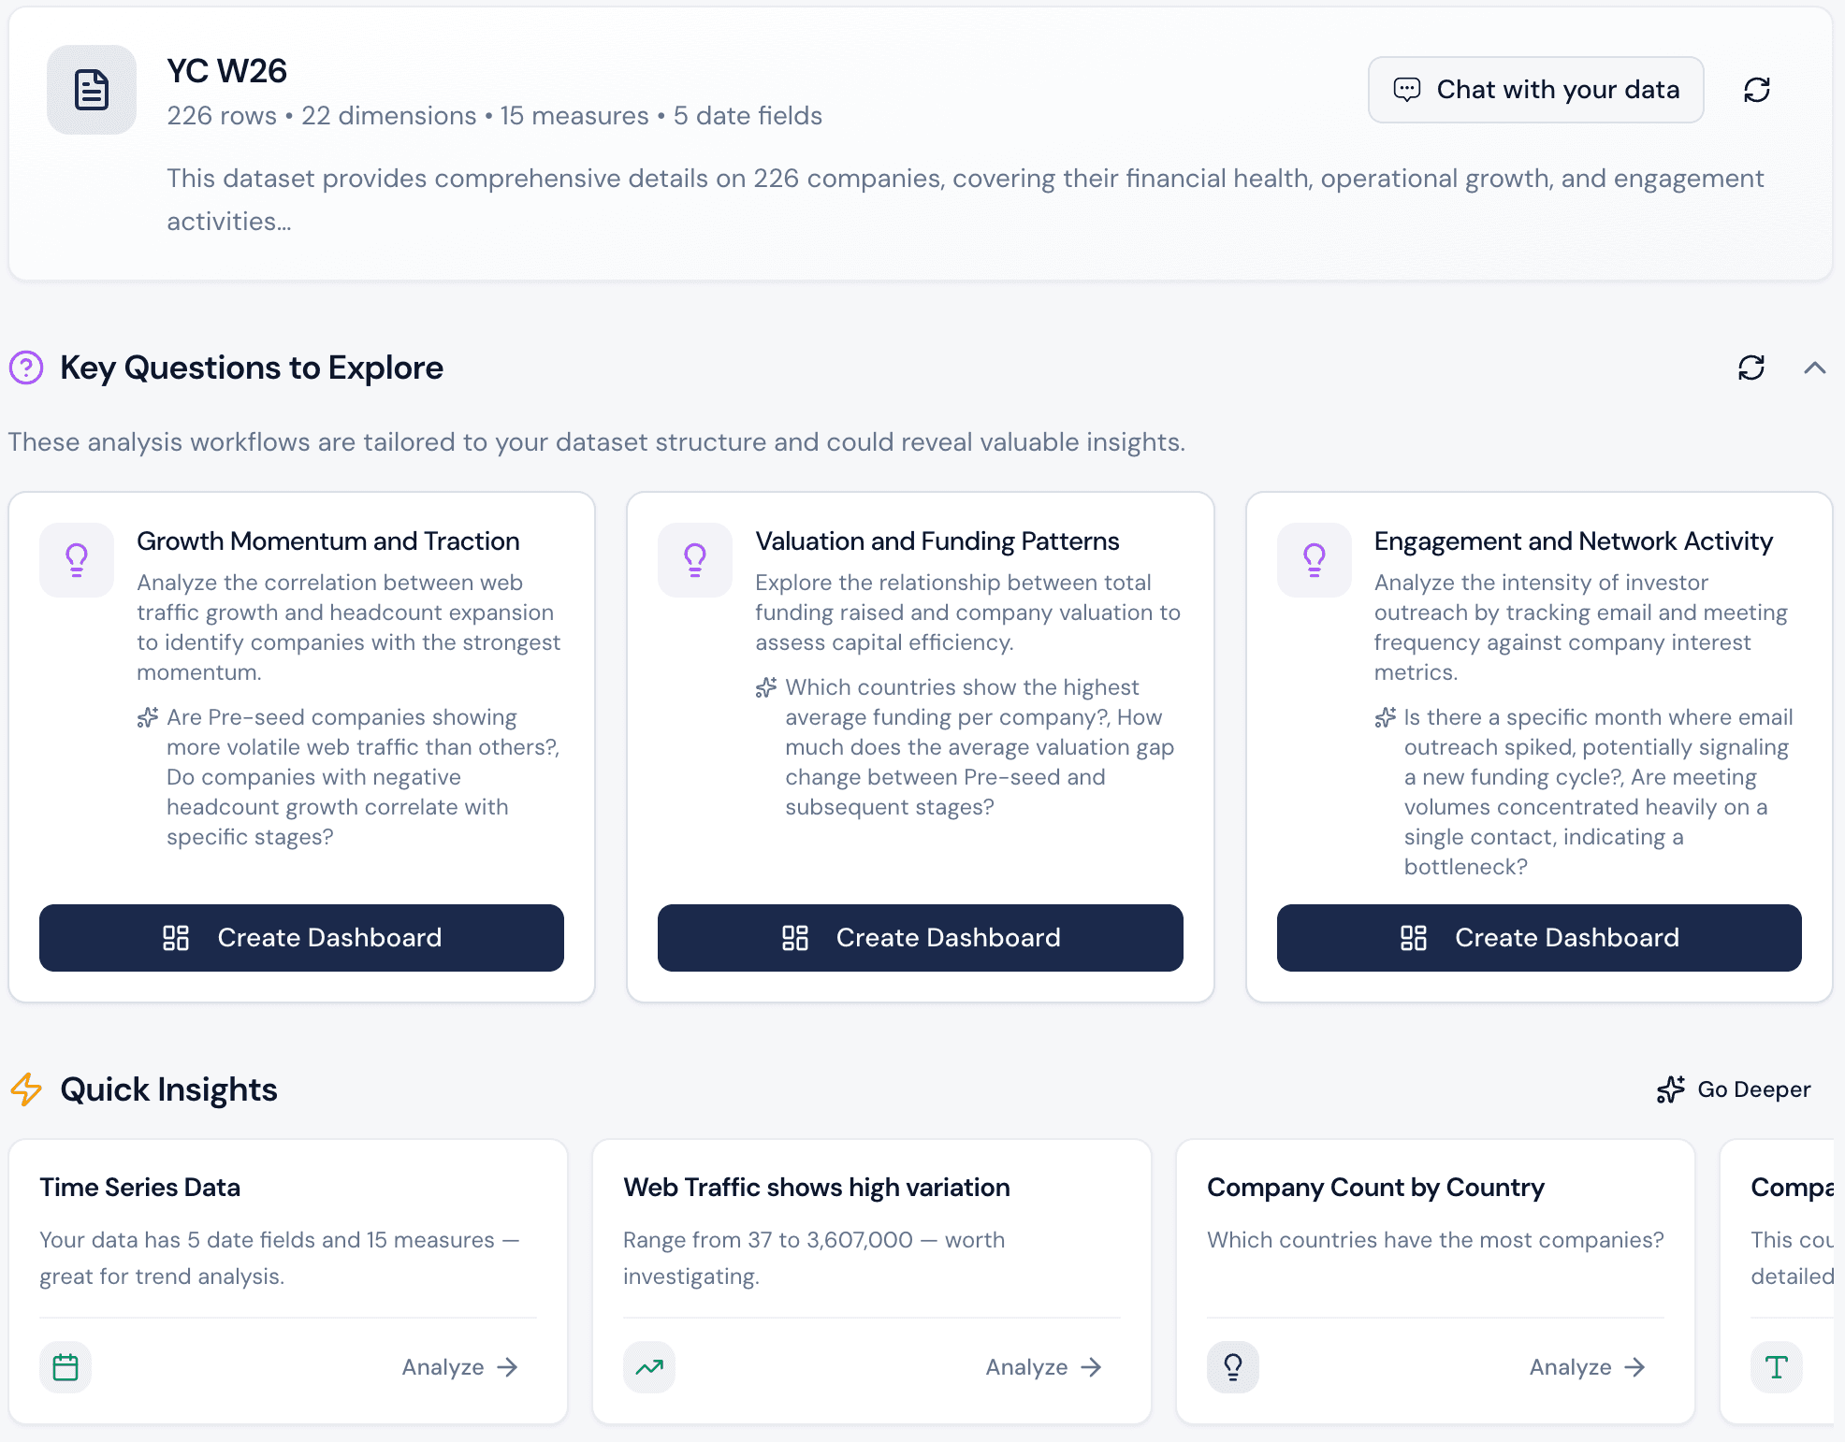Image resolution: width=1845 pixels, height=1442 pixels.
Task: Create Dashboard for Engagement and Network Activity
Action: tap(1538, 937)
